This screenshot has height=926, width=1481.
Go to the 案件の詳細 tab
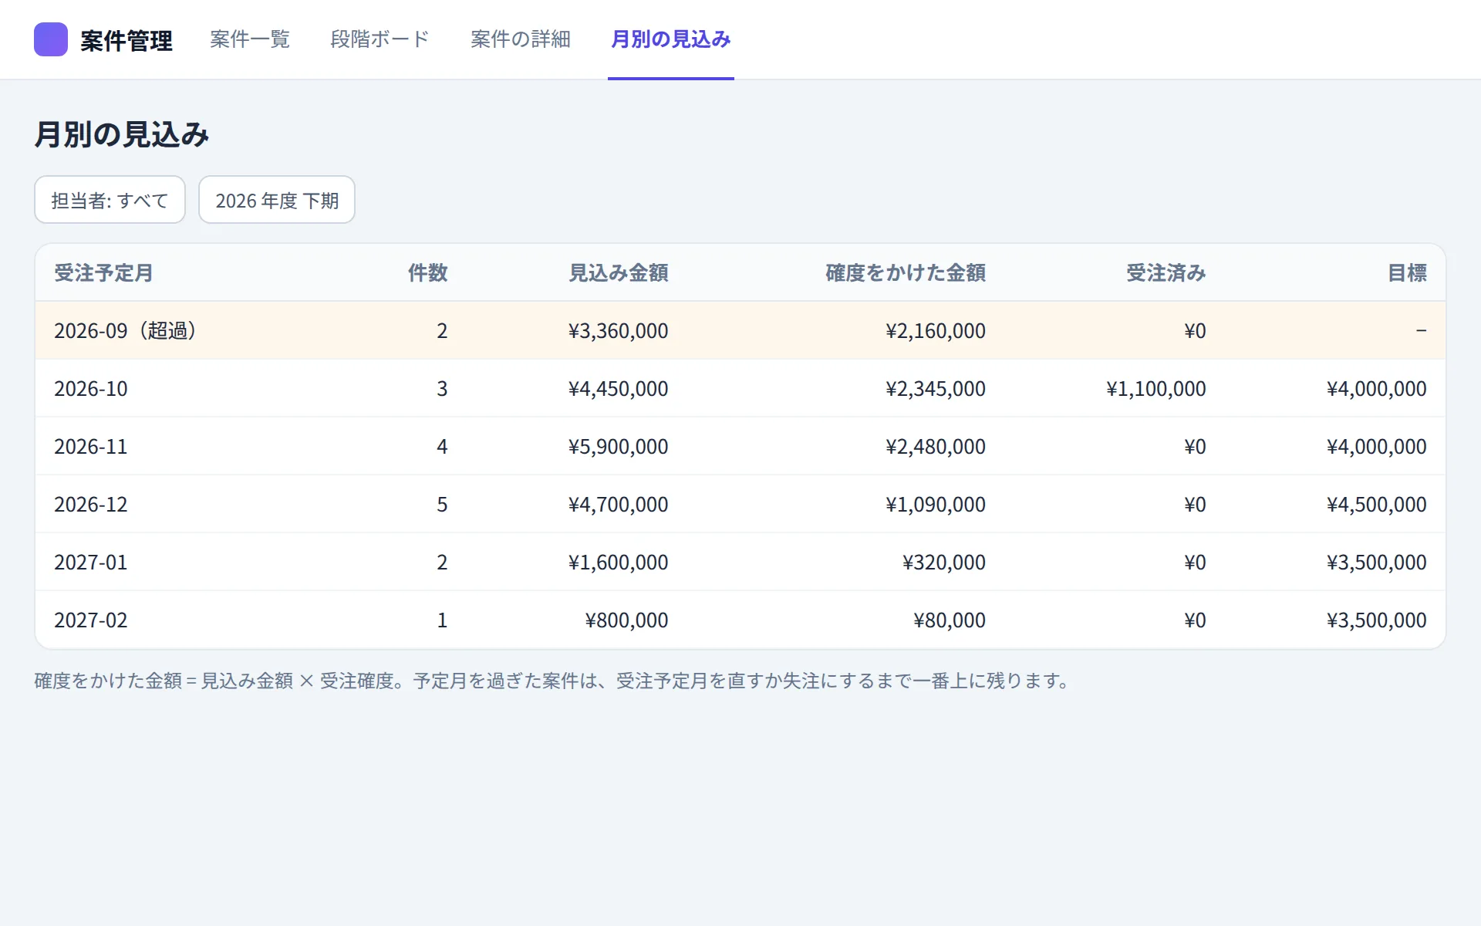521,39
